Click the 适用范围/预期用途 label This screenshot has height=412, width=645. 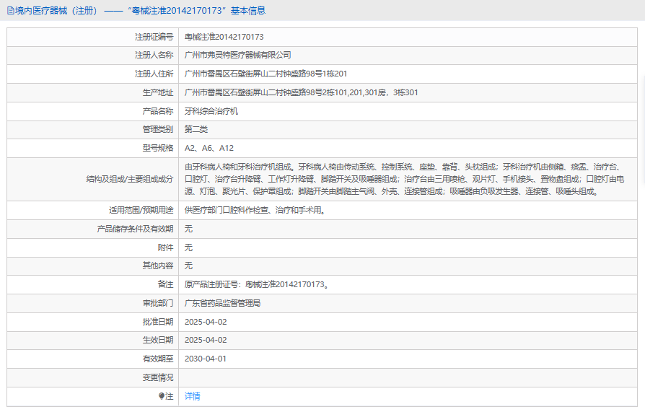point(141,210)
